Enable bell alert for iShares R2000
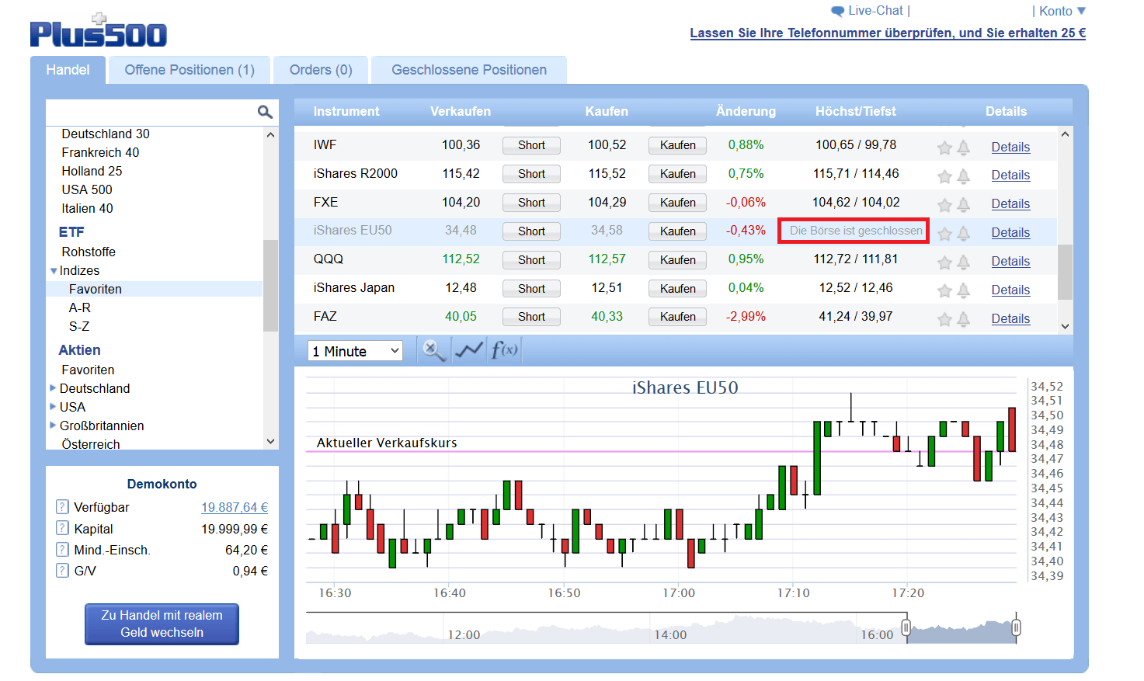 click(963, 176)
